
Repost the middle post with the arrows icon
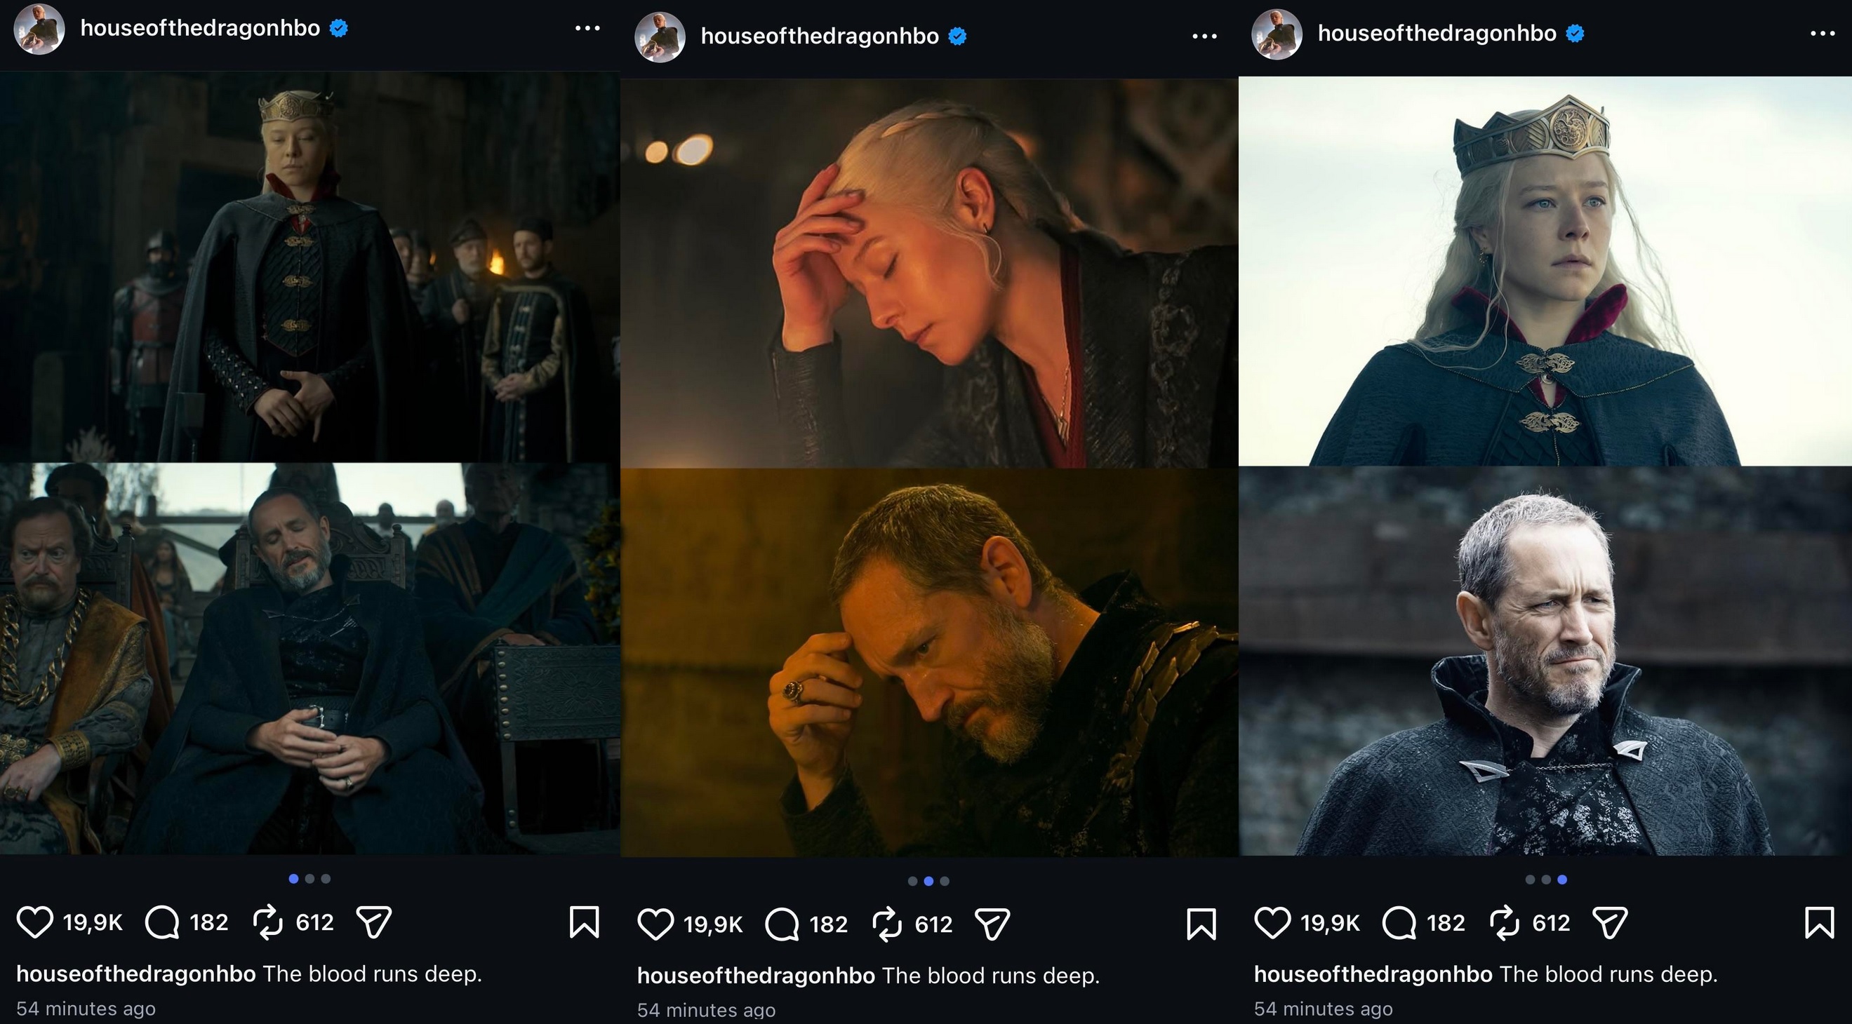pyautogui.click(x=886, y=924)
